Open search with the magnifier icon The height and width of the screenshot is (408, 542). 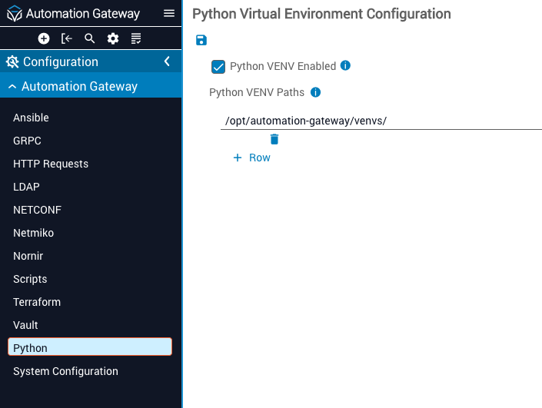[90, 38]
